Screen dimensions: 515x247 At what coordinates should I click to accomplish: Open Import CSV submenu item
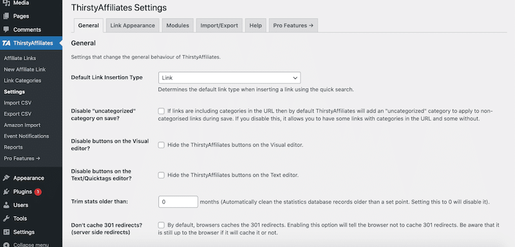tap(18, 103)
